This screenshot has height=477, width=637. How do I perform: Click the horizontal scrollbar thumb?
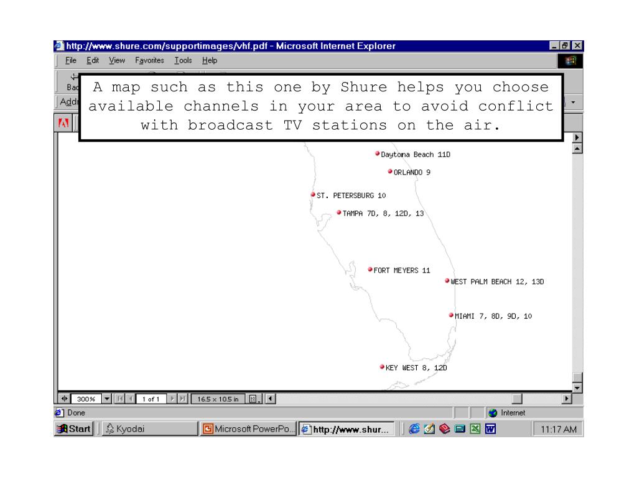pos(517,399)
